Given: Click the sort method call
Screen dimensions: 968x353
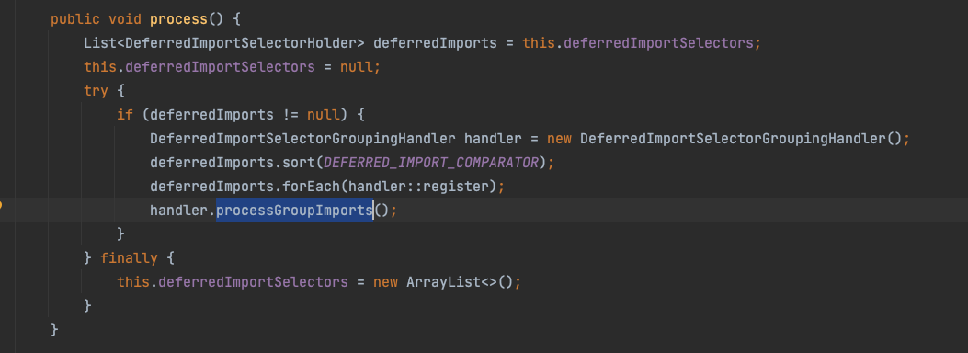Looking at the screenshot, I should click(x=299, y=163).
